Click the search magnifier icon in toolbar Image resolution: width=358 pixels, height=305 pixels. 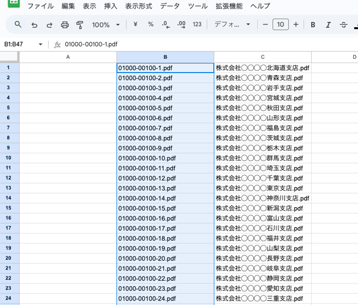[18, 25]
